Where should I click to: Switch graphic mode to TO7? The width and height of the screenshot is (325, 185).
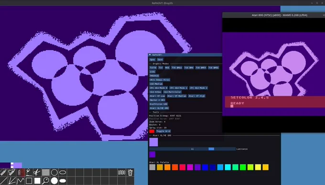click(161, 67)
